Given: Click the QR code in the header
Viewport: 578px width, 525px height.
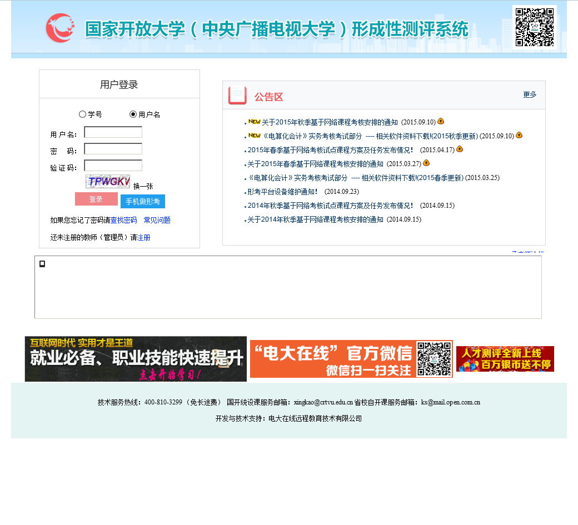Looking at the screenshot, I should click(535, 27).
